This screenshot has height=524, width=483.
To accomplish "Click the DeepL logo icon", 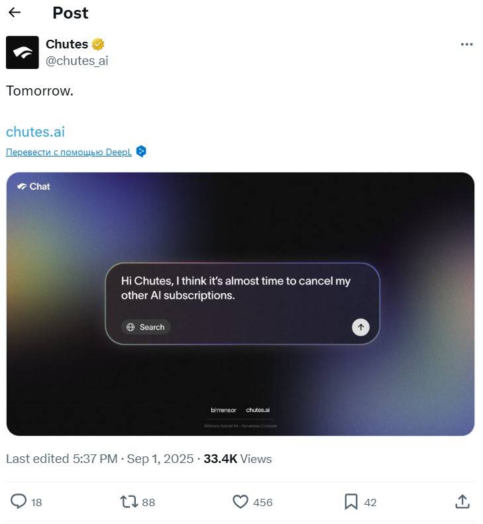I will [140, 151].
